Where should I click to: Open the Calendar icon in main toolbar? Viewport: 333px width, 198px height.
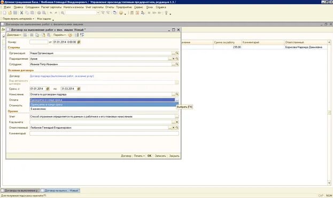pyautogui.click(x=137, y=13)
